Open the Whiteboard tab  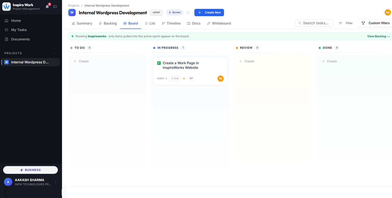pyautogui.click(x=219, y=23)
